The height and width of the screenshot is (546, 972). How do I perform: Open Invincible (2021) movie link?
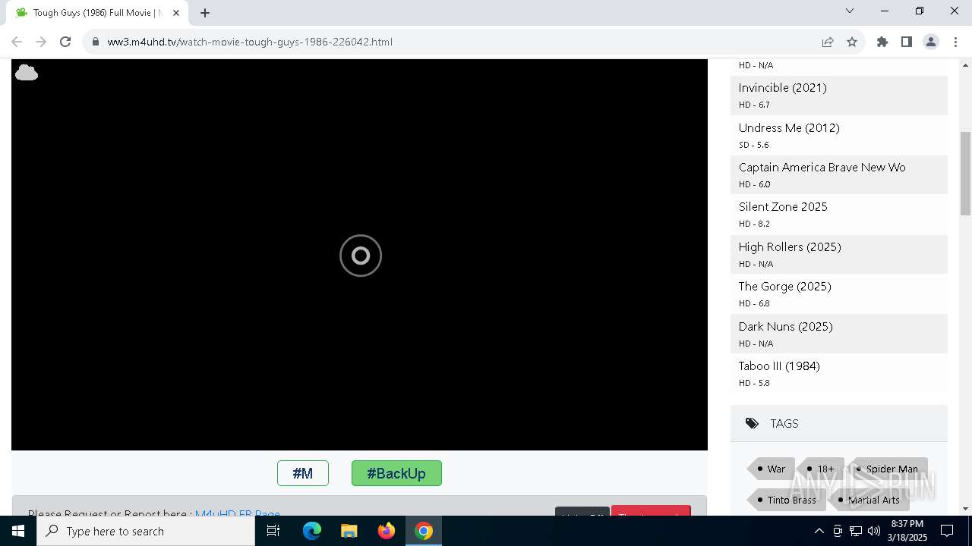[783, 88]
